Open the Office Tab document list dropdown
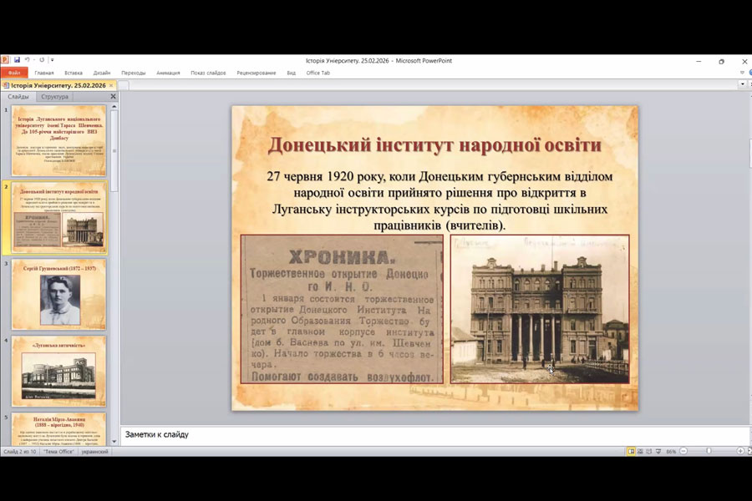Image resolution: width=752 pixels, height=501 pixels. 742,84
